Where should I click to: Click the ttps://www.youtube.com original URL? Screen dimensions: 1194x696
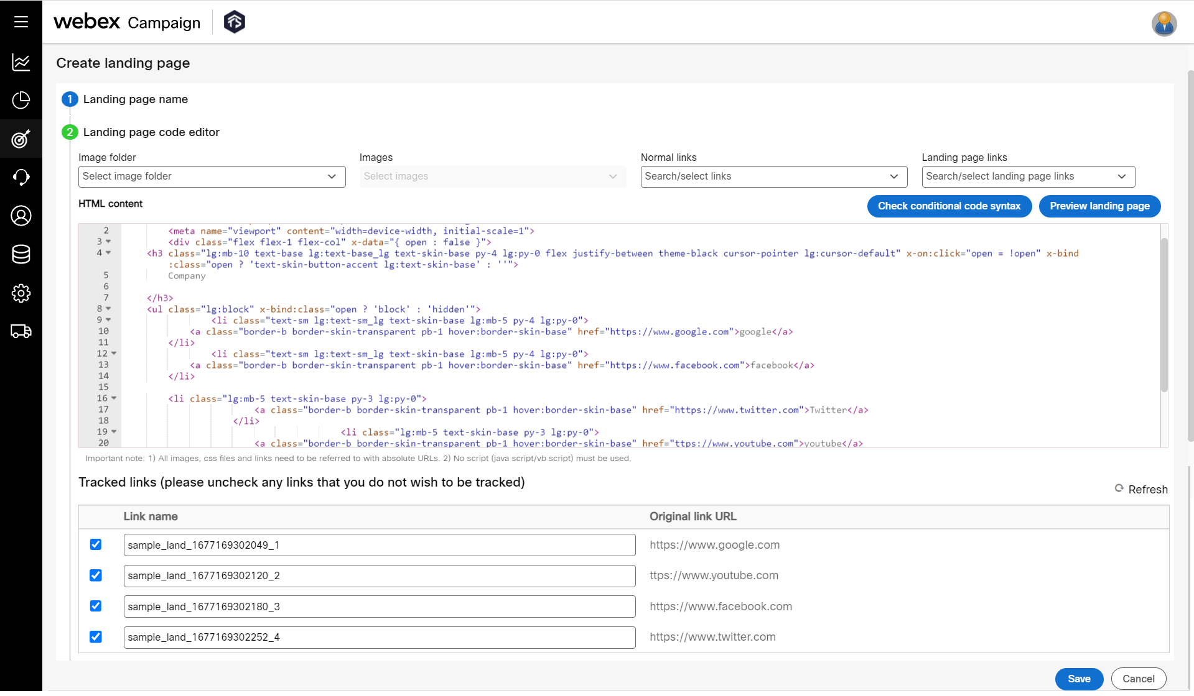[714, 575]
